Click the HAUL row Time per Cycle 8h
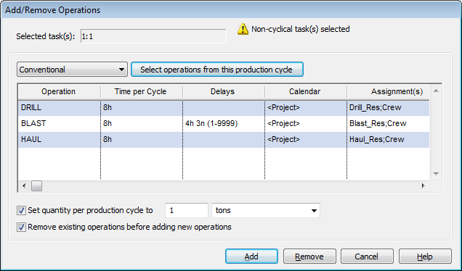This screenshot has height=271, width=462. [142, 139]
